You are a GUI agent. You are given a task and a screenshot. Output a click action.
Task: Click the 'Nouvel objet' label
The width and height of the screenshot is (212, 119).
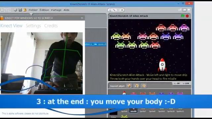point(117,86)
